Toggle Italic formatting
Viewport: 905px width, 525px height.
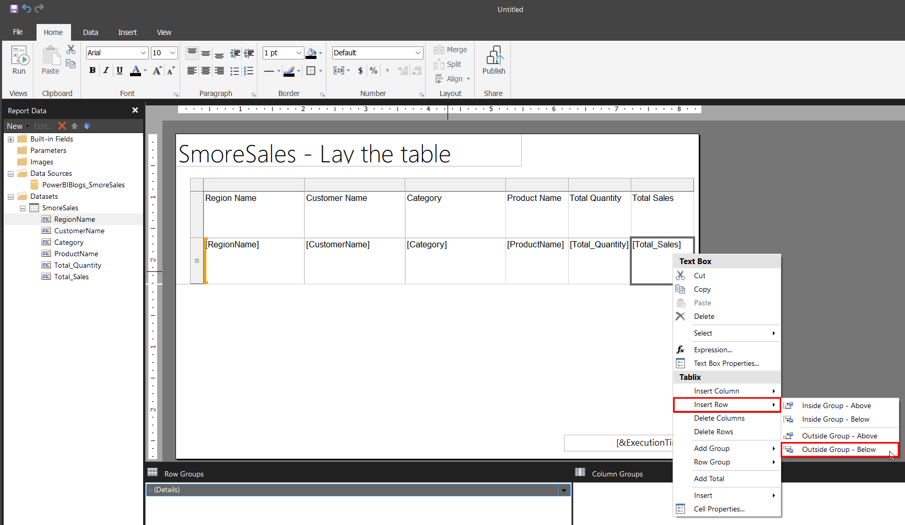click(106, 70)
